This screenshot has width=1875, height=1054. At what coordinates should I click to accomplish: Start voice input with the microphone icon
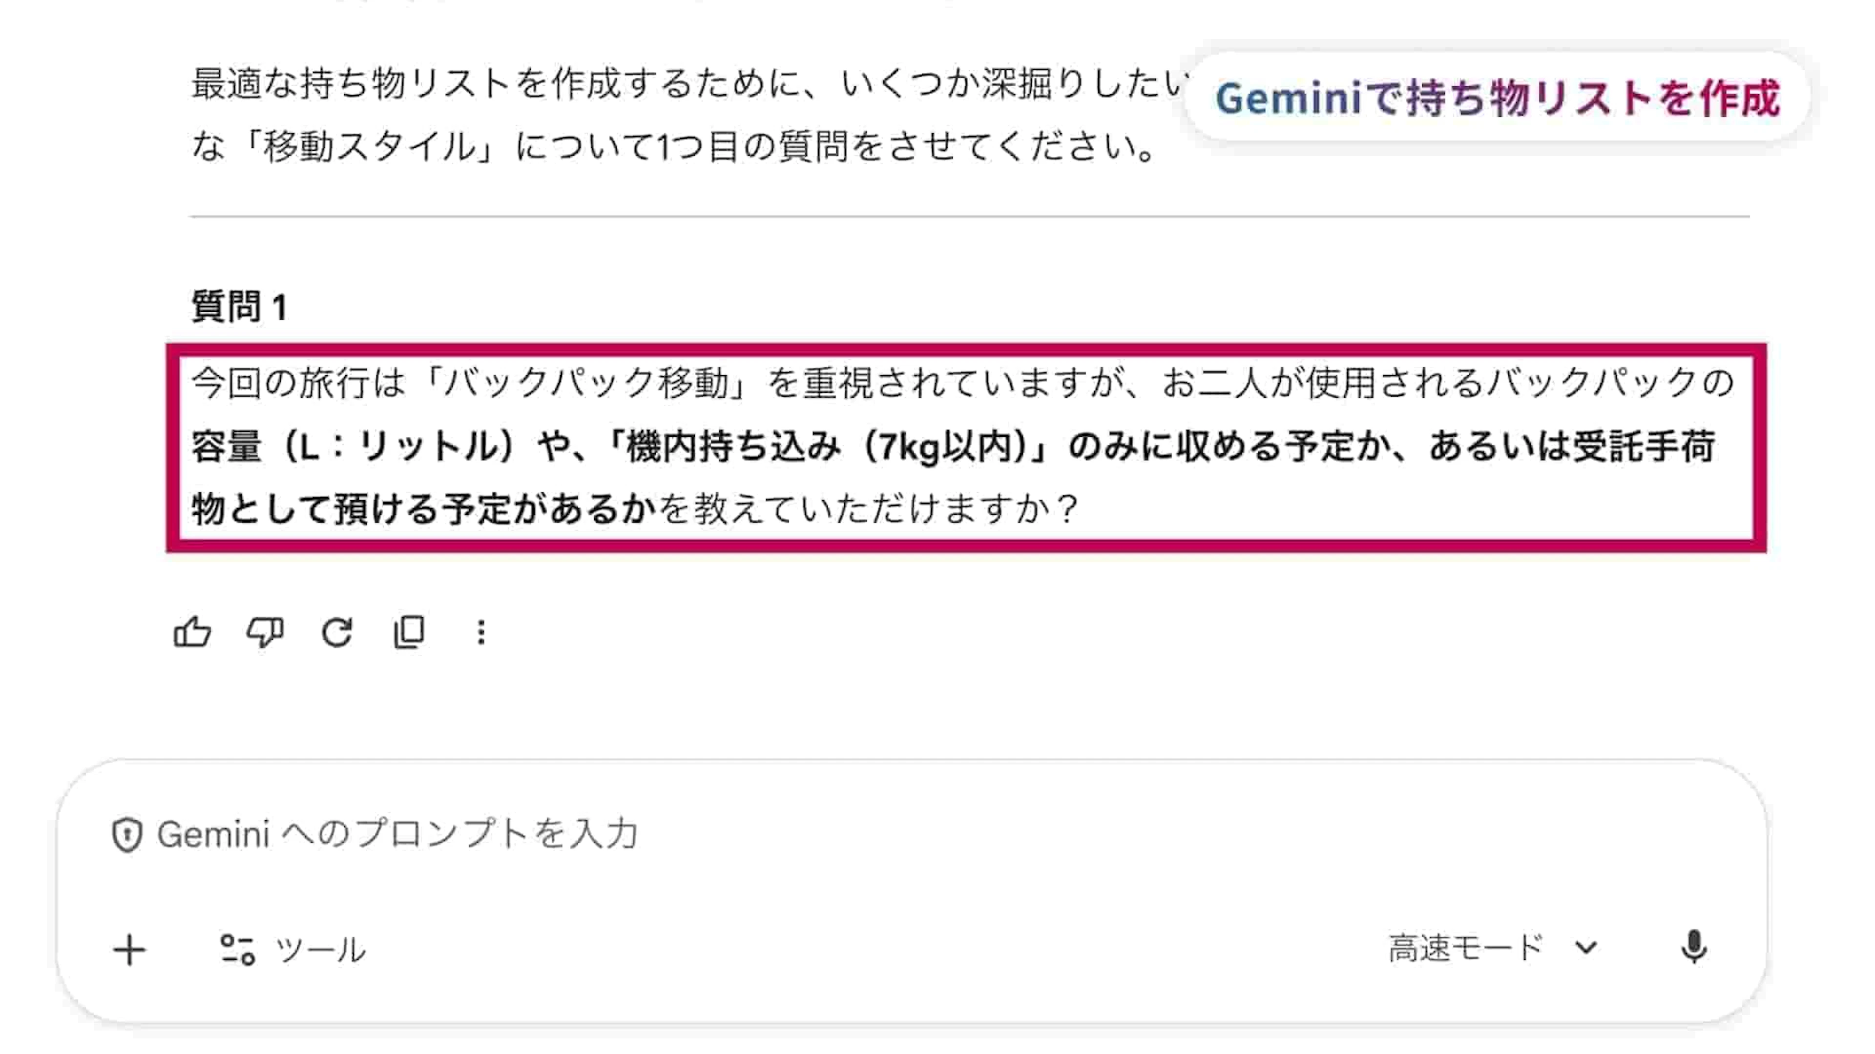click(1693, 947)
